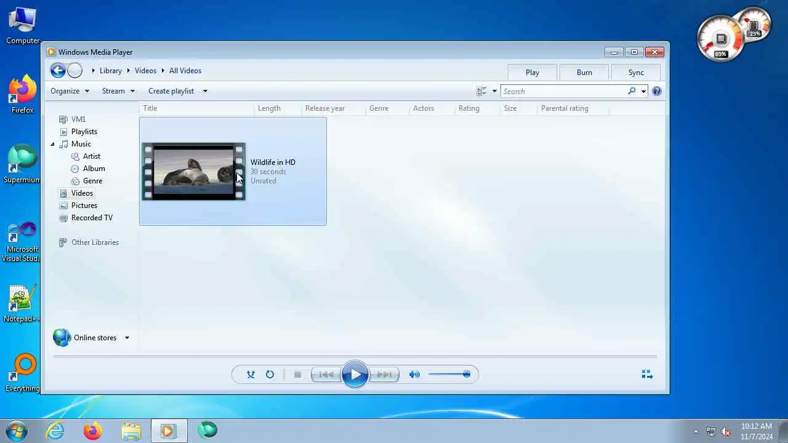Click the Online stores globe icon
788x443 pixels.
tap(62, 337)
